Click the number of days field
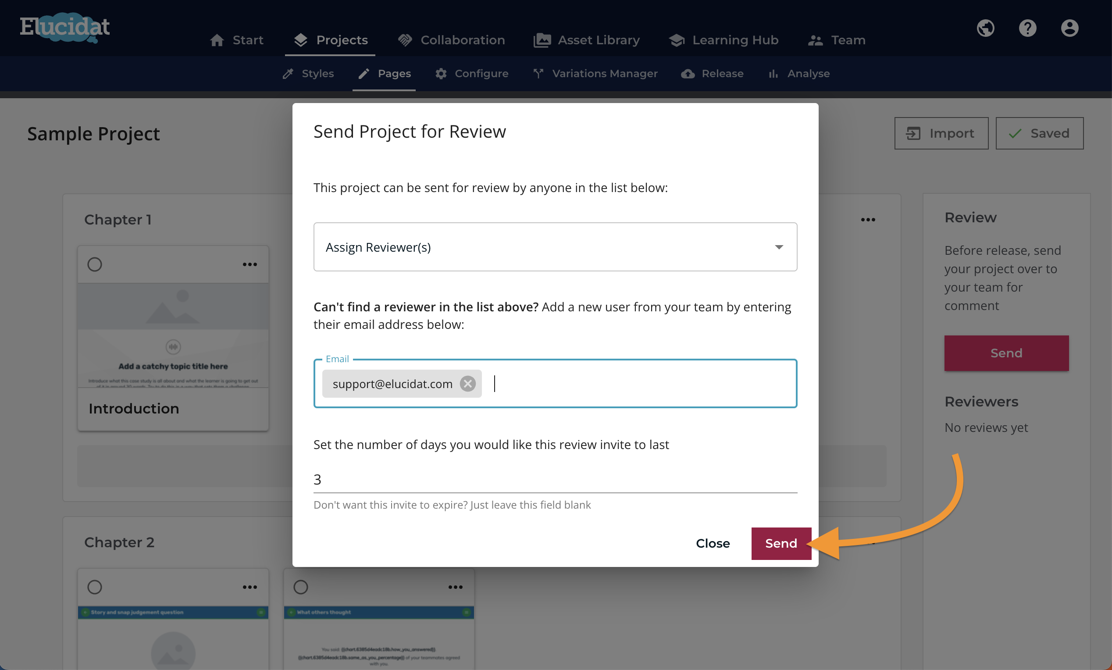Screen dimensions: 1112x670 pyautogui.click(x=555, y=479)
